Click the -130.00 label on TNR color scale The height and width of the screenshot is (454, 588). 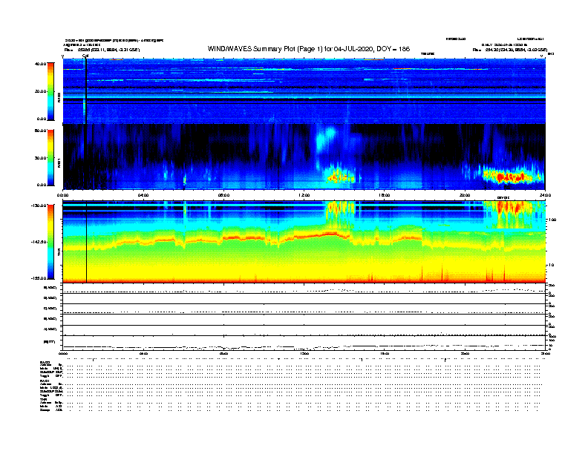click(39, 205)
